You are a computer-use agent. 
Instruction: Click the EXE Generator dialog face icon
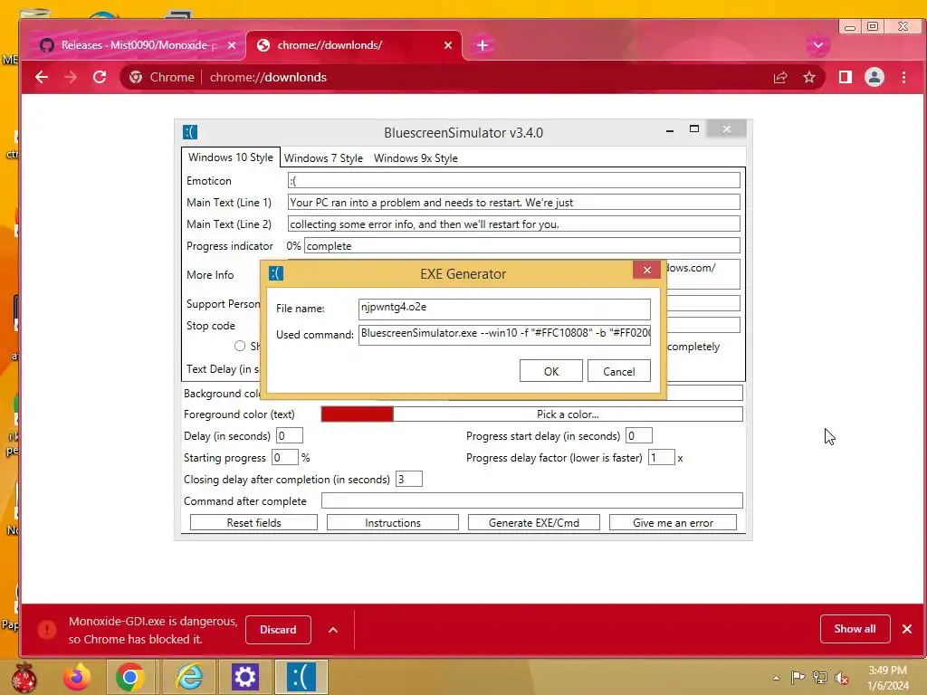(x=276, y=273)
